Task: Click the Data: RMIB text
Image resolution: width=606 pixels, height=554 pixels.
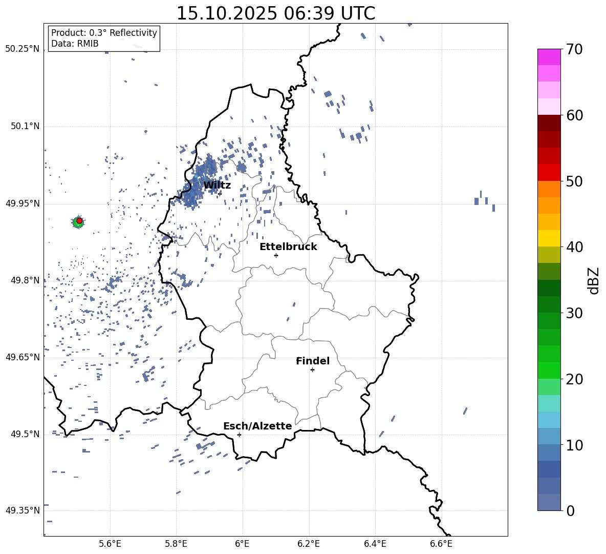Action: (75, 44)
